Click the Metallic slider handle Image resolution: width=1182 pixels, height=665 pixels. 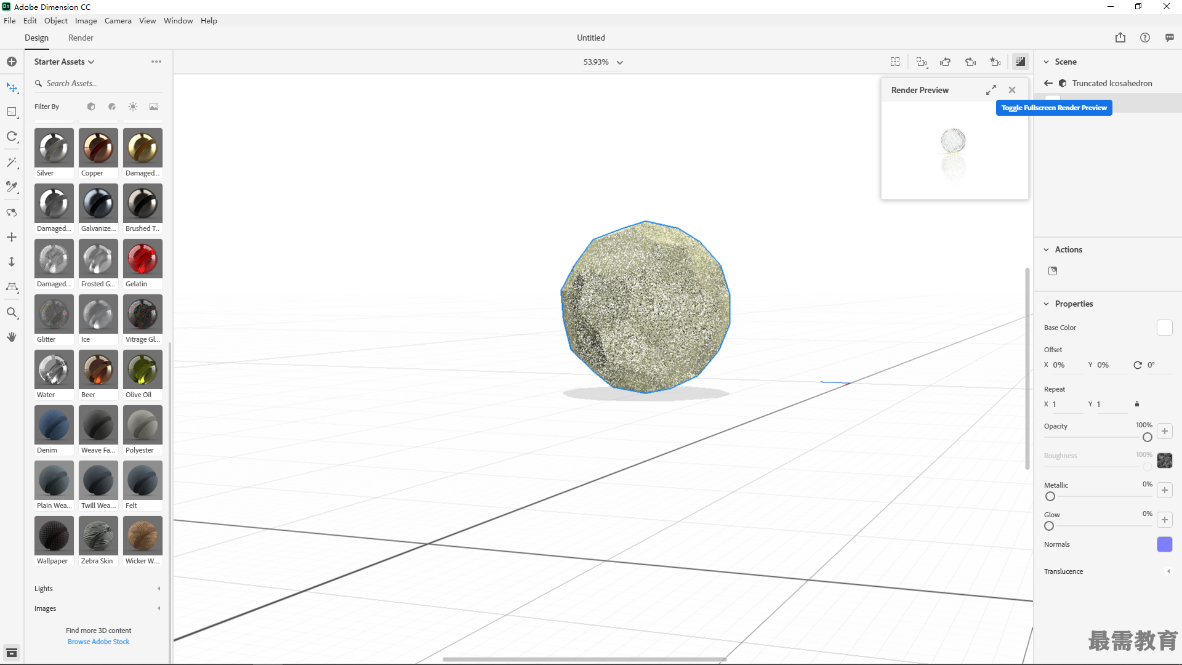pos(1050,496)
